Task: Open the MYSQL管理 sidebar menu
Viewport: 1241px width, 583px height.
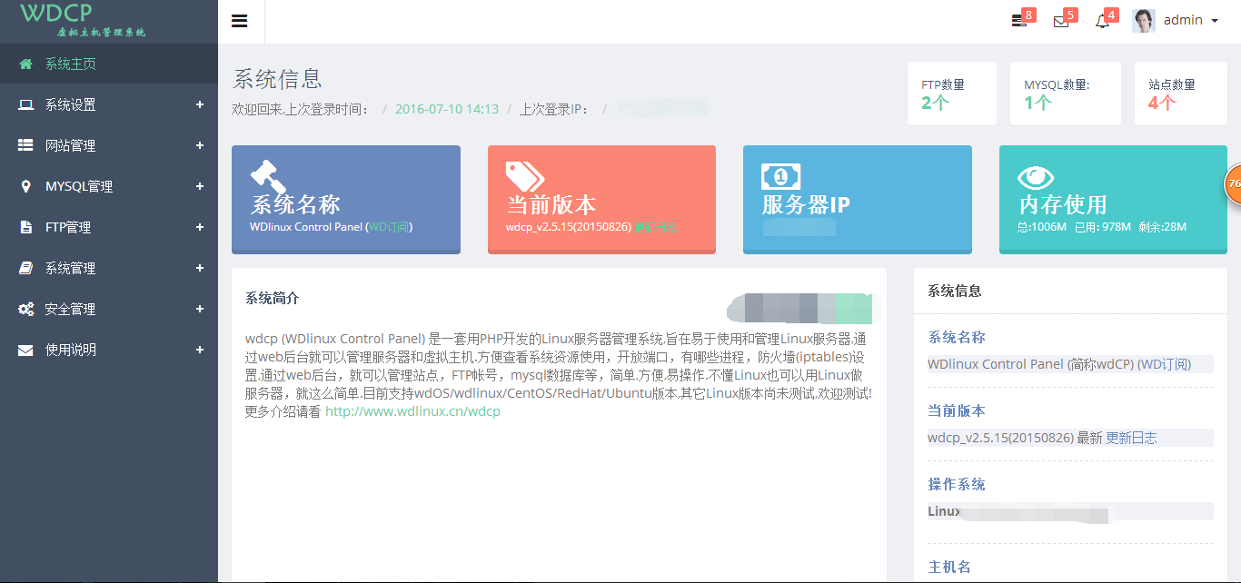Action: click(109, 186)
